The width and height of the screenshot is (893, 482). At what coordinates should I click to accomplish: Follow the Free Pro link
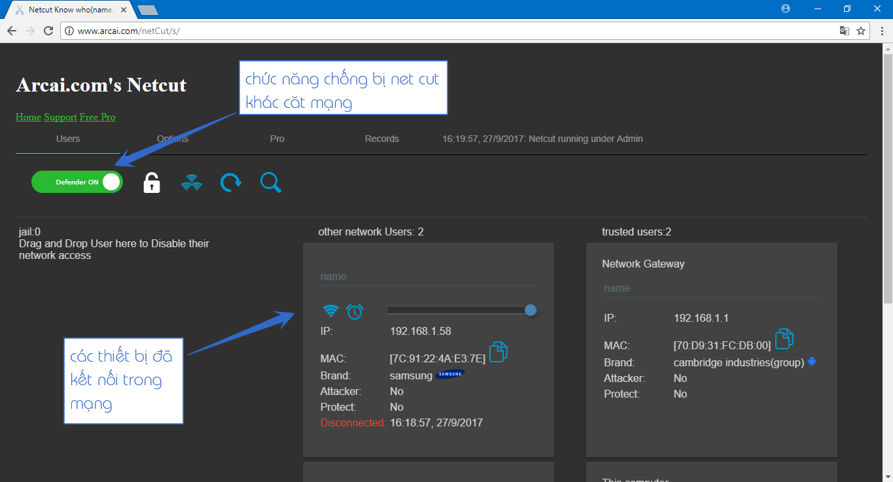[97, 117]
